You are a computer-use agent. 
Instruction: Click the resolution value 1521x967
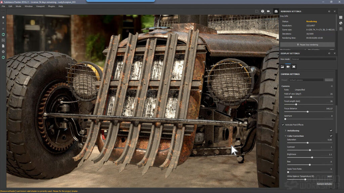[310, 25]
